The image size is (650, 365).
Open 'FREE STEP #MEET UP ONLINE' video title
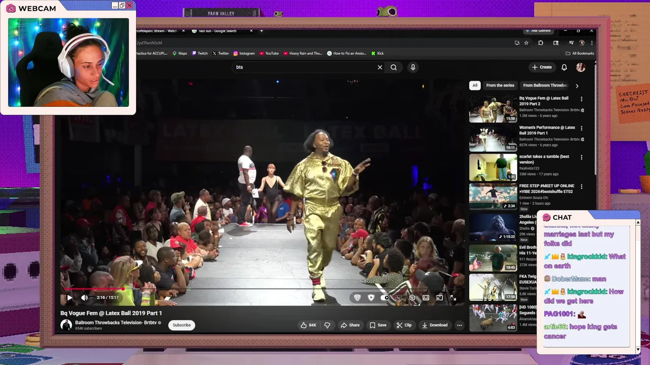pos(547,189)
